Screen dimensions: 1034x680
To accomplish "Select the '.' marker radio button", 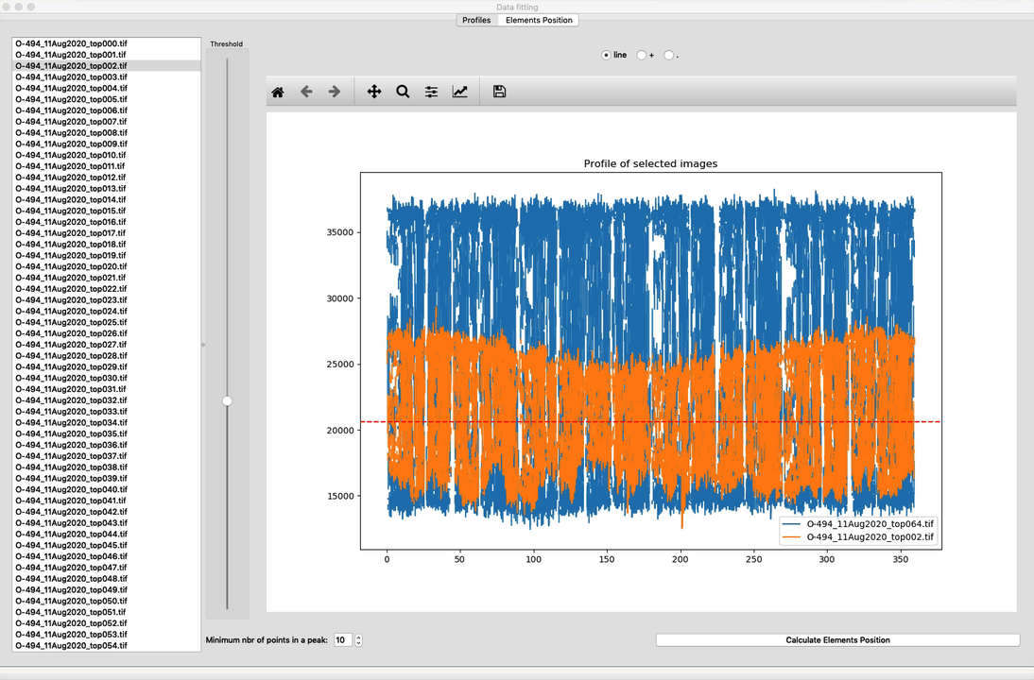I will point(669,55).
